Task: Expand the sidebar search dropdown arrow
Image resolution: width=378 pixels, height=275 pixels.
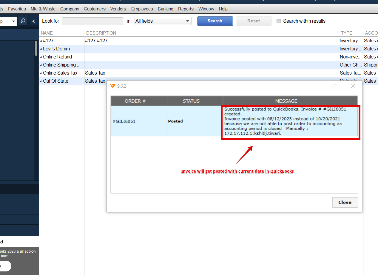Action: tap(14, 21)
